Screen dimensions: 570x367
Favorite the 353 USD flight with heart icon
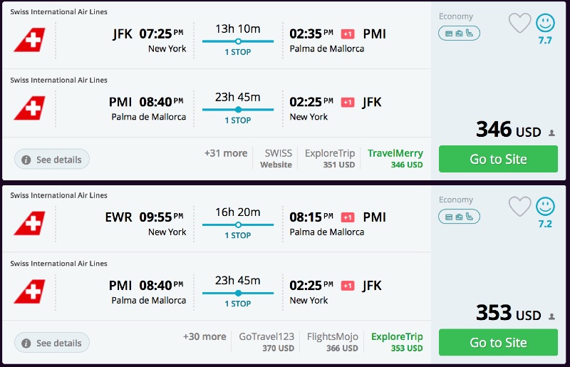519,206
